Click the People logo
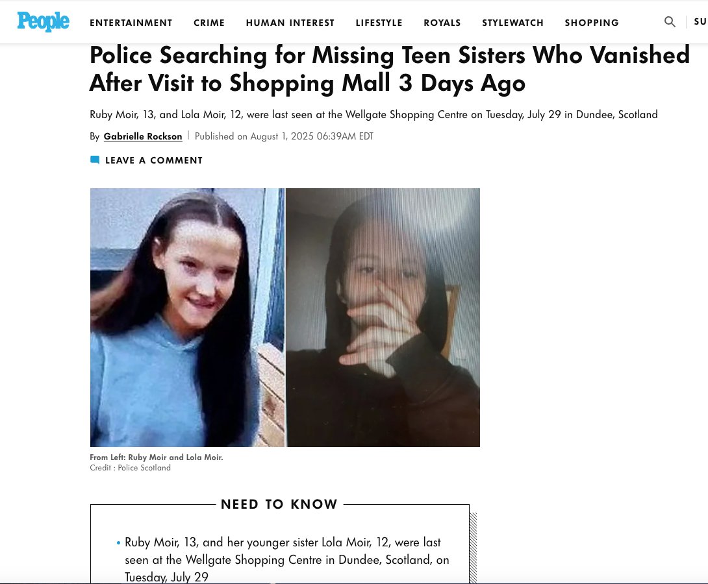This screenshot has height=584, width=708. coord(43,21)
